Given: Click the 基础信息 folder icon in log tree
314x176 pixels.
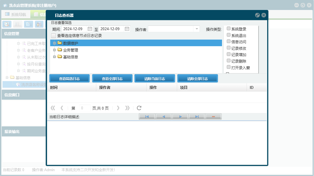Looking at the screenshot, I should click(60, 56).
